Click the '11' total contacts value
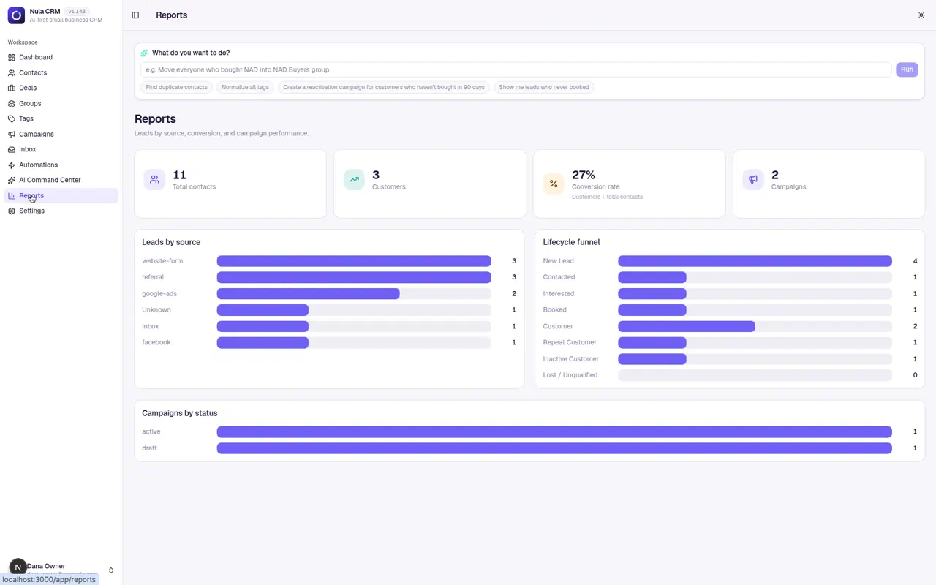The height and width of the screenshot is (585, 936). click(179, 175)
